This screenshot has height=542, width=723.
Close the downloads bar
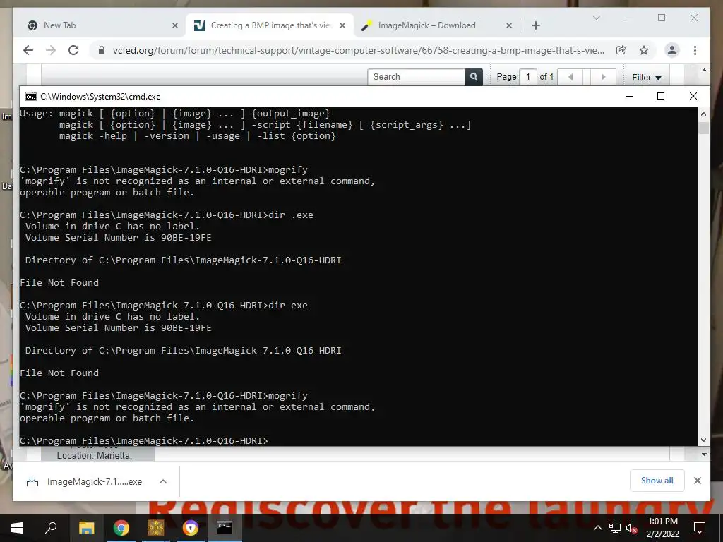697,481
